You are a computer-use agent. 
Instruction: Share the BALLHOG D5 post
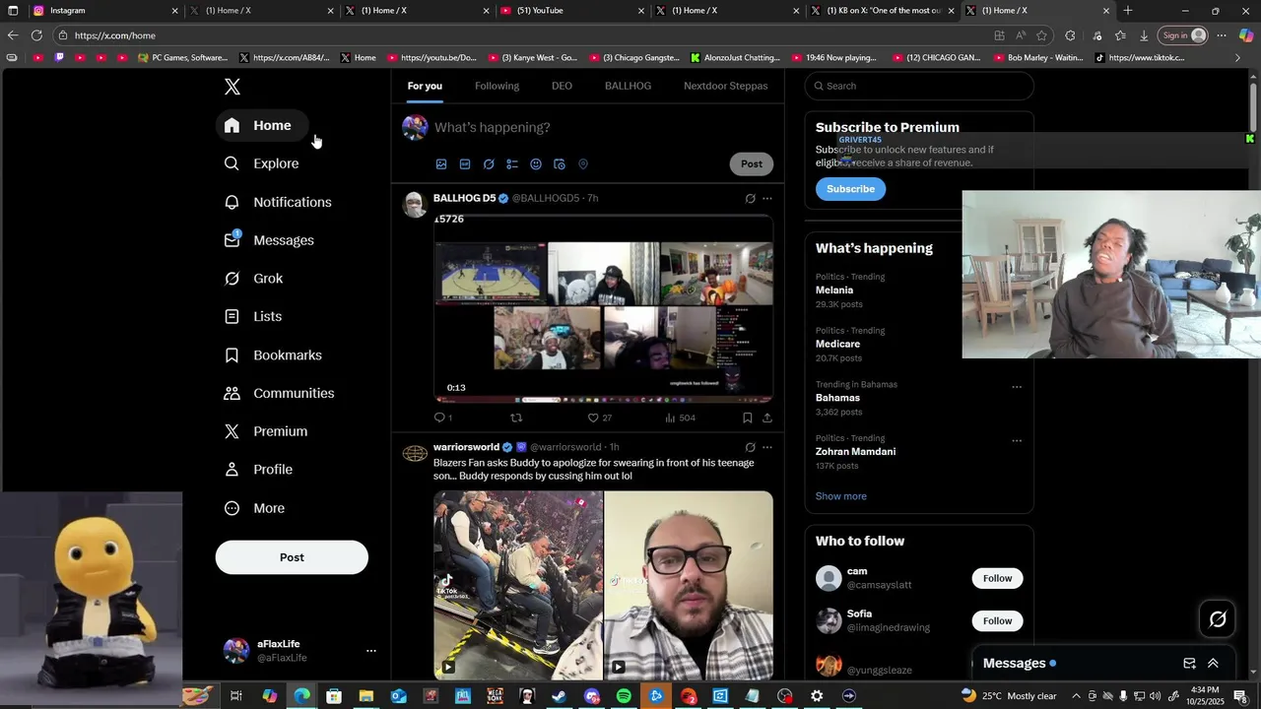point(767,418)
